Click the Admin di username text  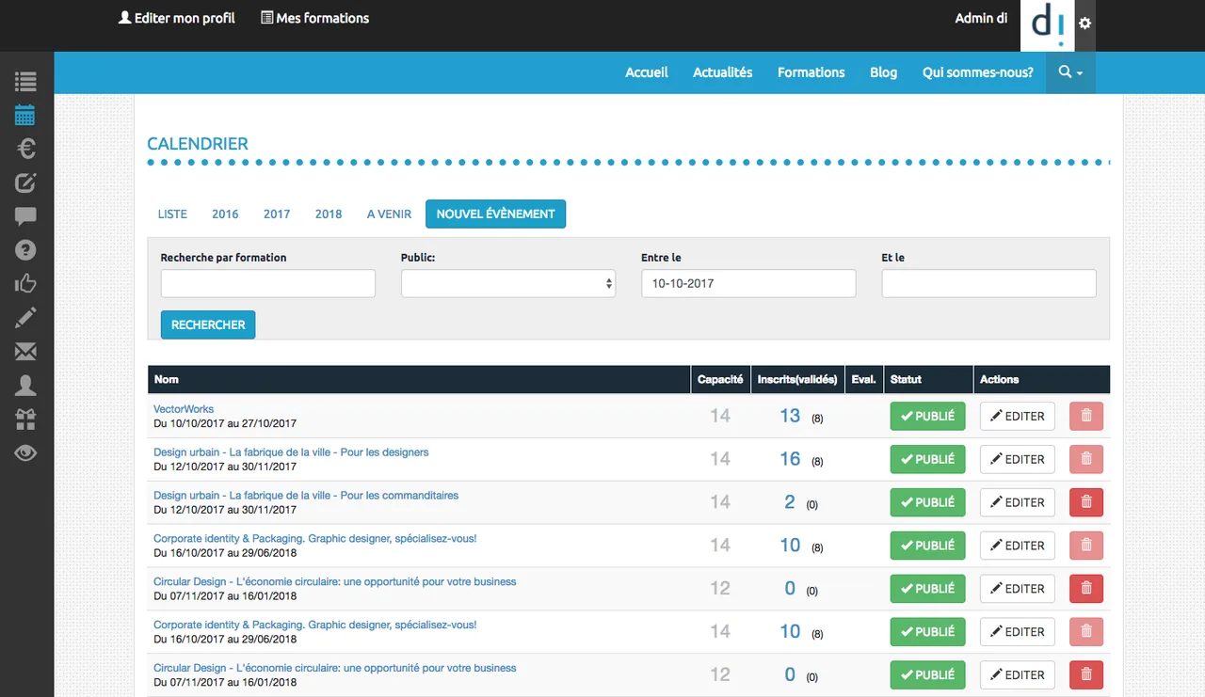pyautogui.click(x=981, y=18)
